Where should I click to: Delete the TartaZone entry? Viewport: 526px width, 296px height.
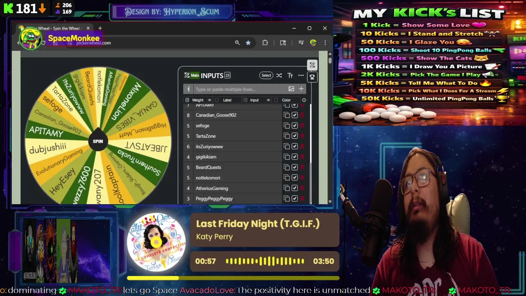point(303,136)
